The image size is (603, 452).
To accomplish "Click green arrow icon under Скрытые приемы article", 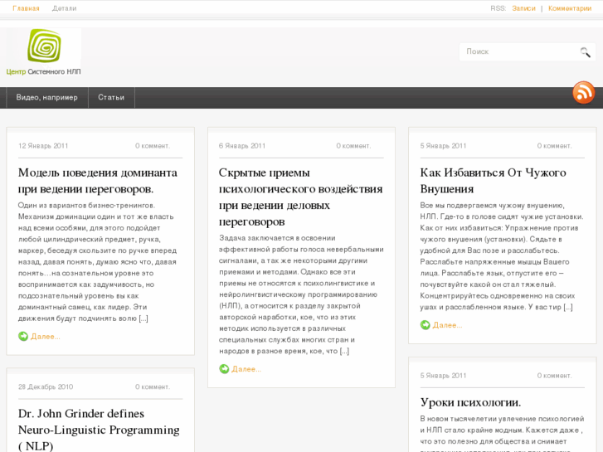I will (224, 369).
